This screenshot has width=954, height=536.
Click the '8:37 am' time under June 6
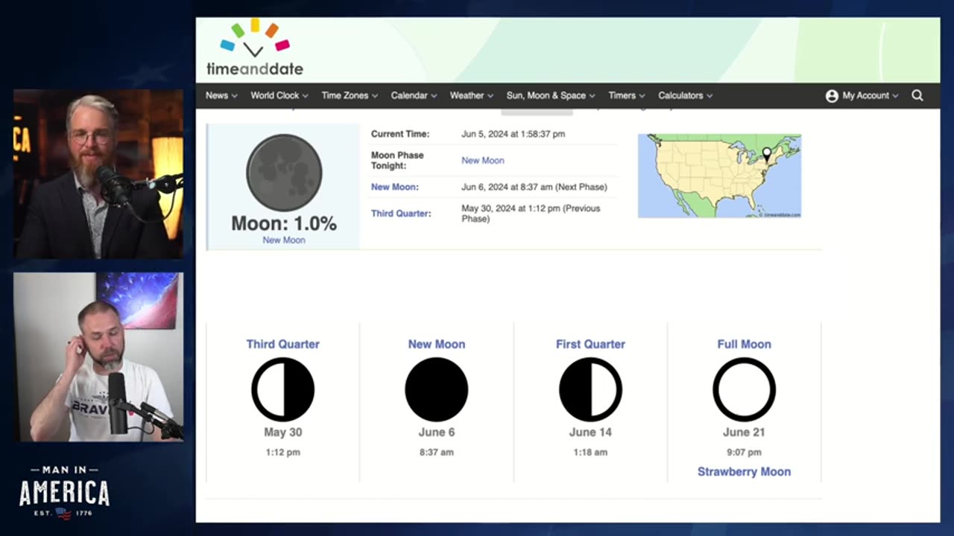point(437,452)
